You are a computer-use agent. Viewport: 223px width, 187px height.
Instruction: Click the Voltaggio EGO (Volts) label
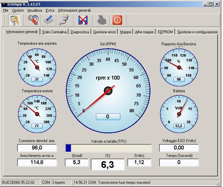point(179,141)
